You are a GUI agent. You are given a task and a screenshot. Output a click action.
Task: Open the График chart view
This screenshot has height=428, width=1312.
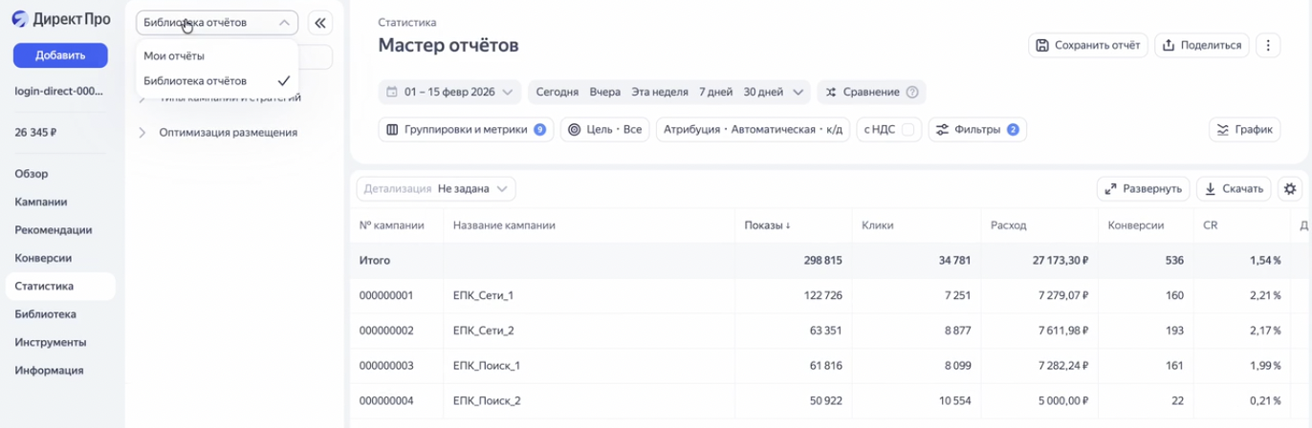click(1246, 130)
